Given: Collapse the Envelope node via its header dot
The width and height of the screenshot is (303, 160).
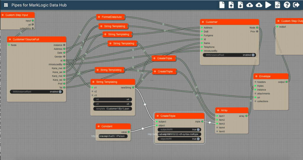Looking at the screenshot, I should [256, 76].
